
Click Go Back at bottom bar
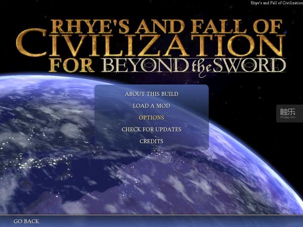tap(26, 221)
